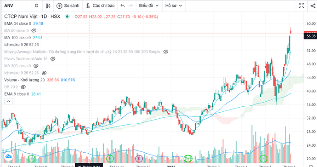Screen dimensions: 317x167
Task: Show hidden Pivots Traditional indicator
Action: pos(53,59)
